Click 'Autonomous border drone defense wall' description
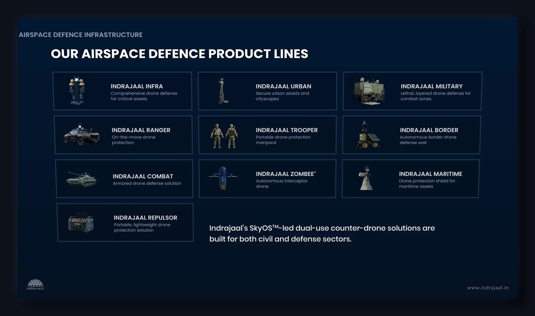 pos(428,140)
